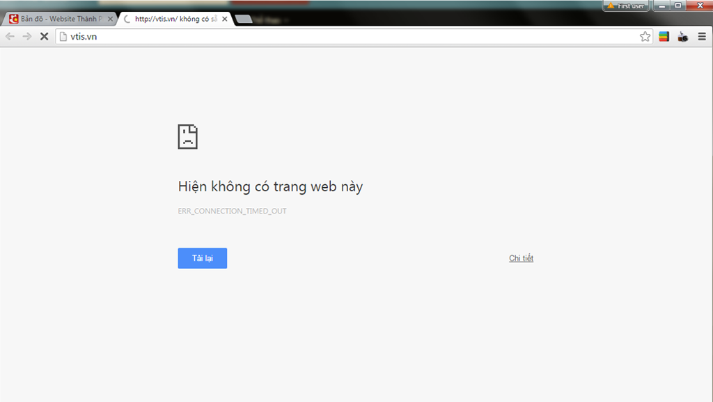This screenshot has height=402, width=713.
Task: Click the Tải lại reload button
Action: pyautogui.click(x=203, y=258)
